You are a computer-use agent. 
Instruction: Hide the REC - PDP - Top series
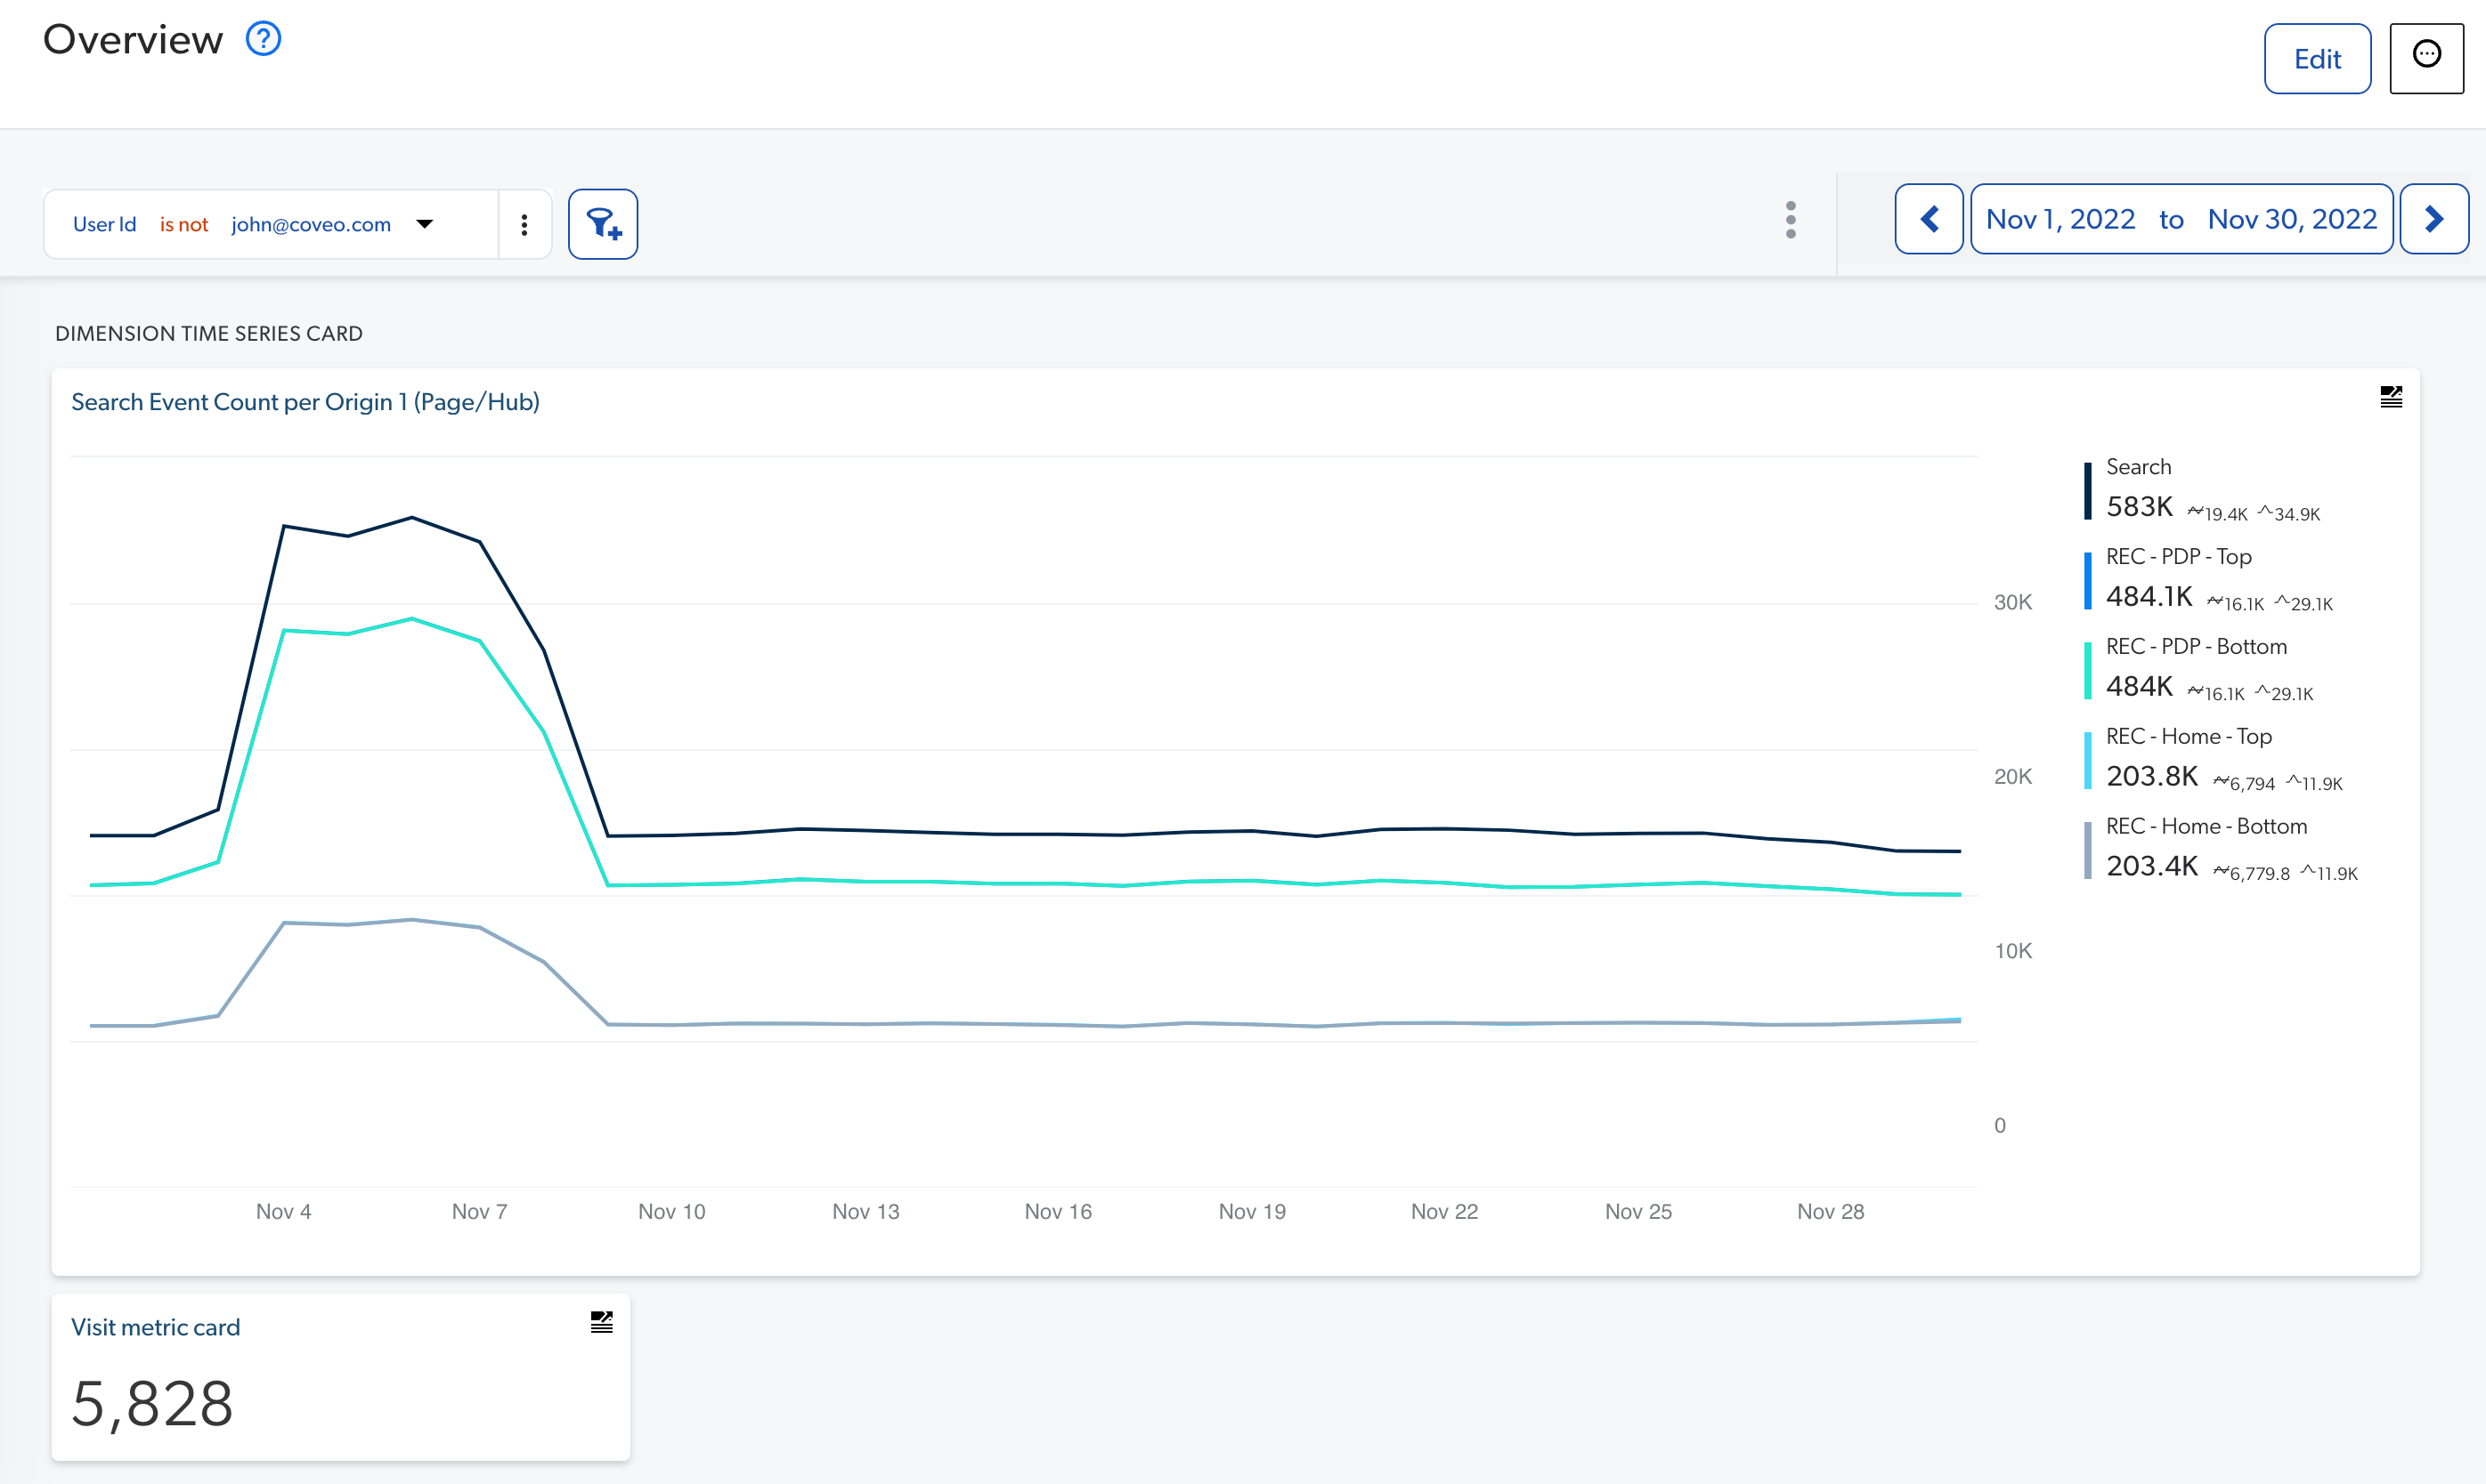(2179, 556)
